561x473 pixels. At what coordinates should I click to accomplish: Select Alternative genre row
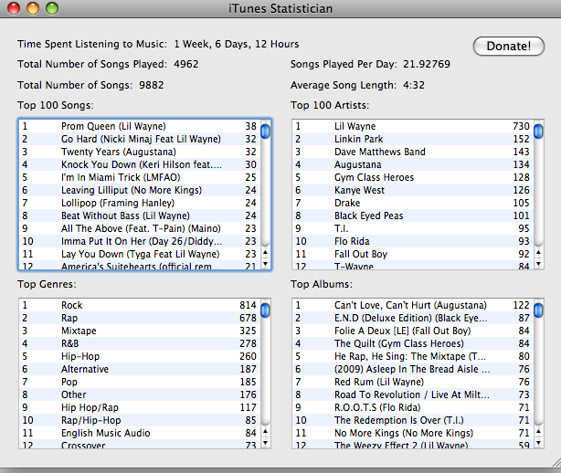[x=140, y=369]
